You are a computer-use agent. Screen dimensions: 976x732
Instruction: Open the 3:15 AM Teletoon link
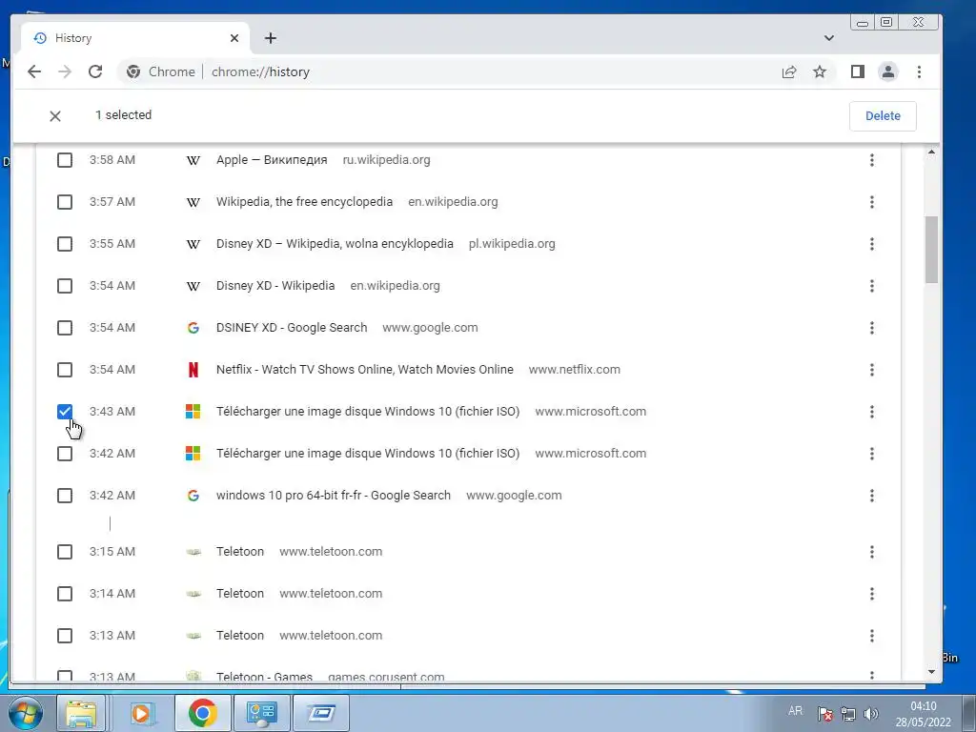[x=239, y=552]
